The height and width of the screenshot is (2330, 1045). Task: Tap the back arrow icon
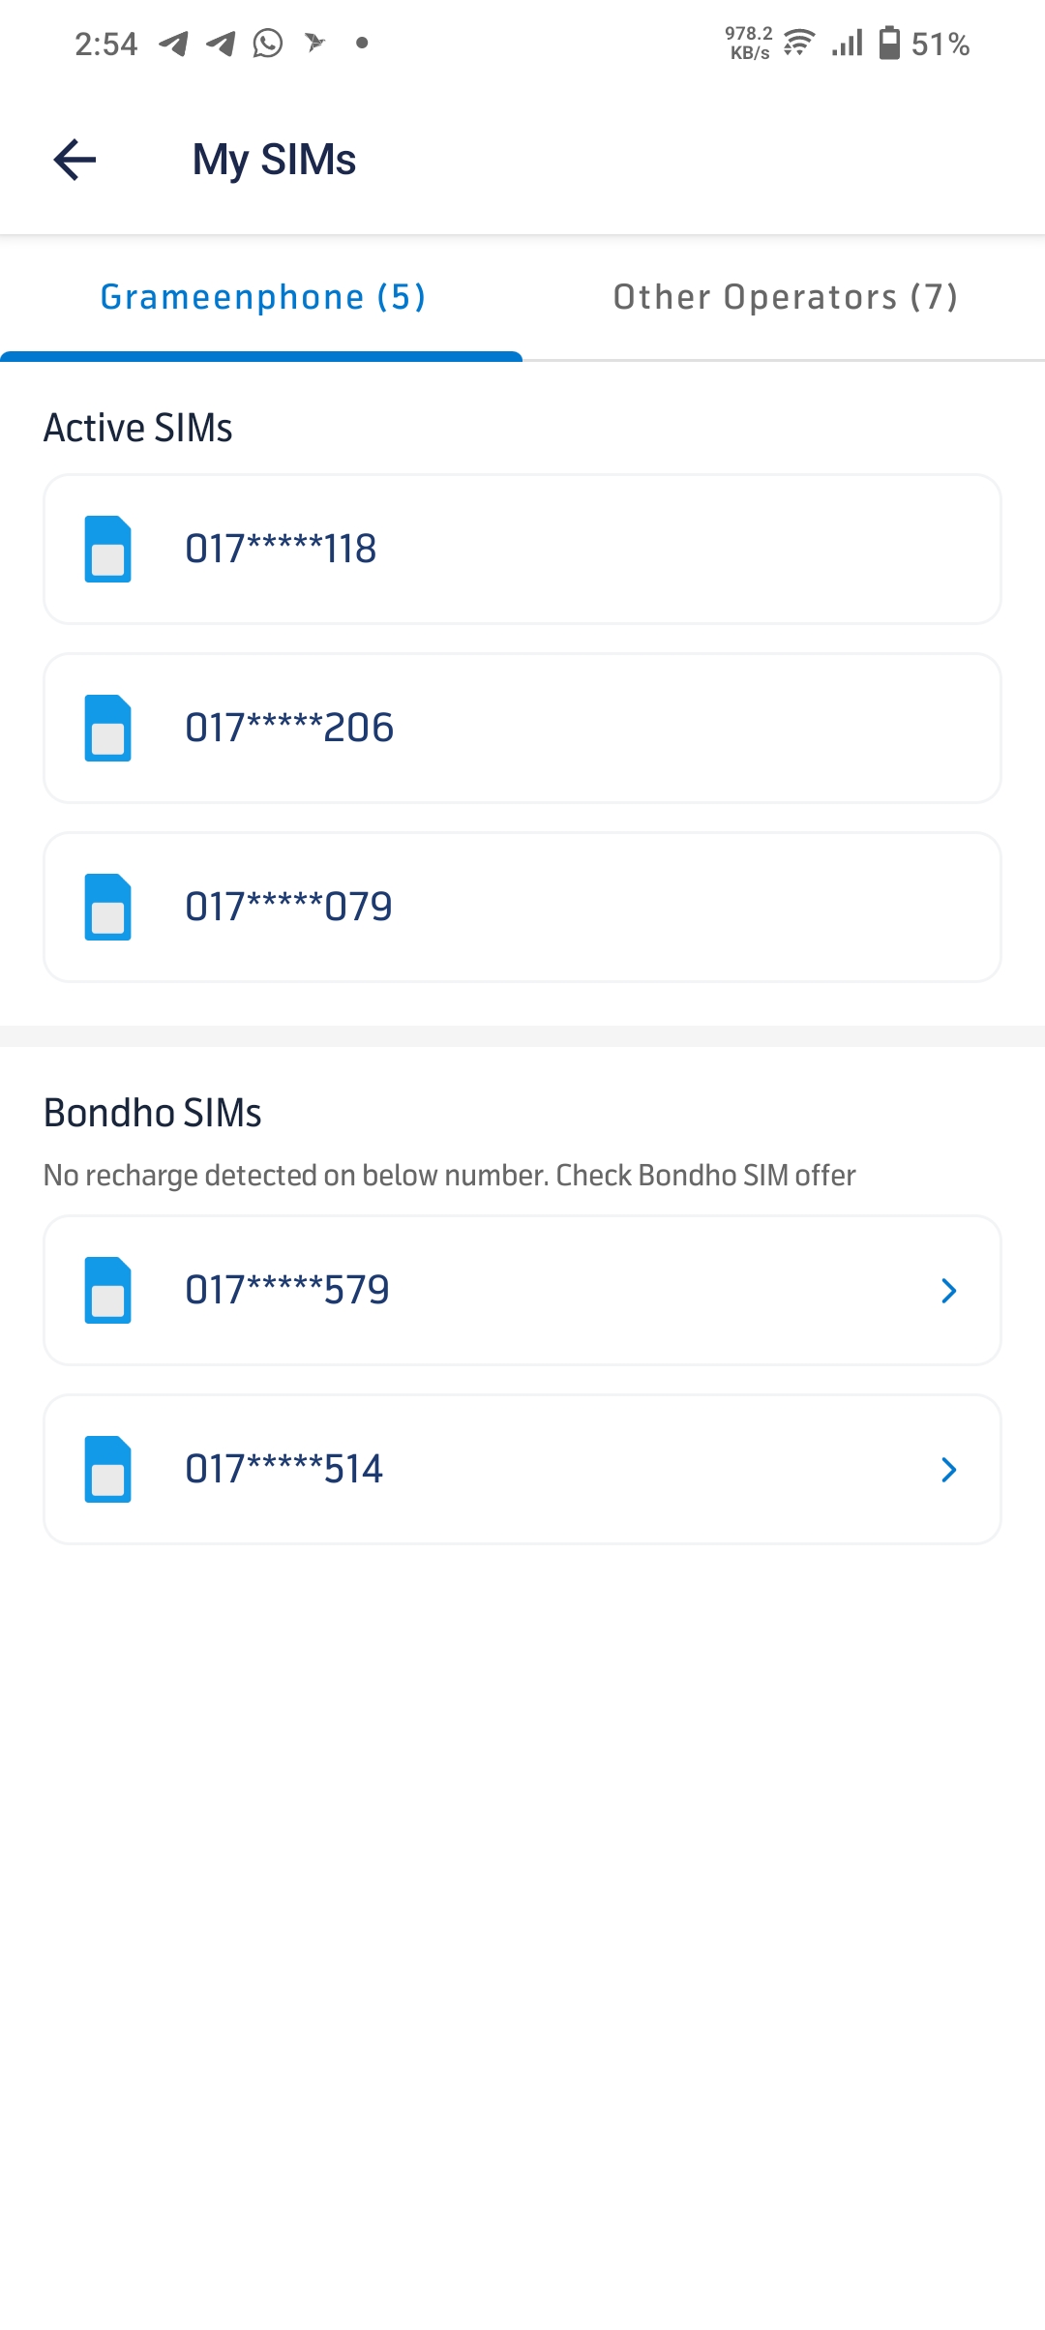[75, 160]
